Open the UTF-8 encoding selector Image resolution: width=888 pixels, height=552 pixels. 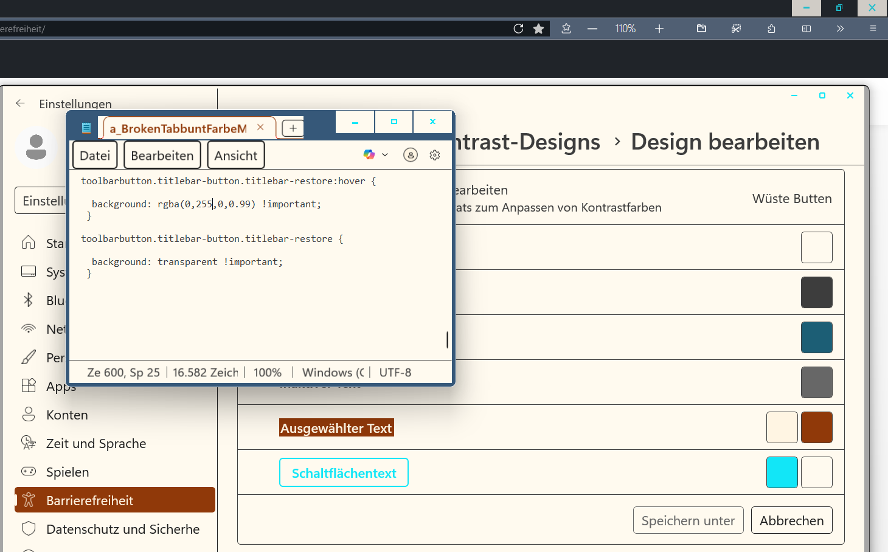pos(395,373)
